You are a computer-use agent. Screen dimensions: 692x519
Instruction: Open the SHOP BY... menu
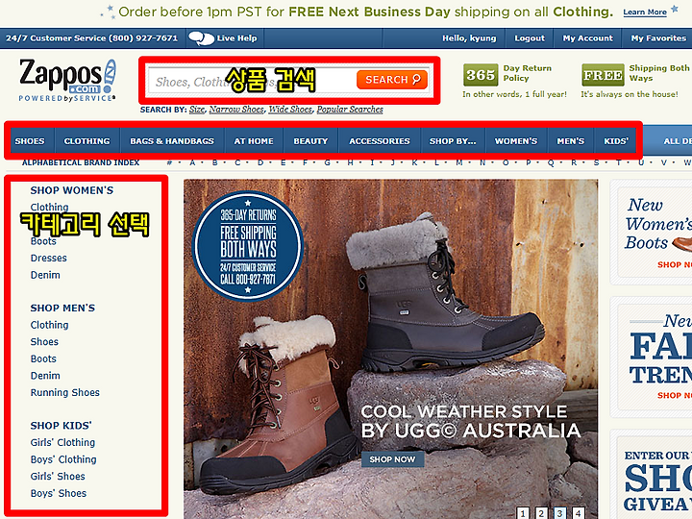point(453,141)
